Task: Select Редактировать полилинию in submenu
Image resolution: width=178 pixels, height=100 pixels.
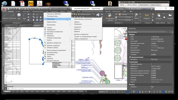Action: coord(83,19)
